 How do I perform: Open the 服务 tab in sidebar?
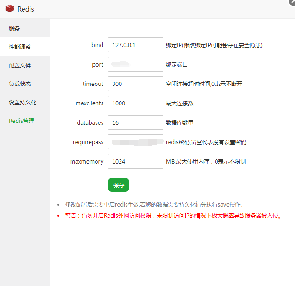(x=14, y=28)
